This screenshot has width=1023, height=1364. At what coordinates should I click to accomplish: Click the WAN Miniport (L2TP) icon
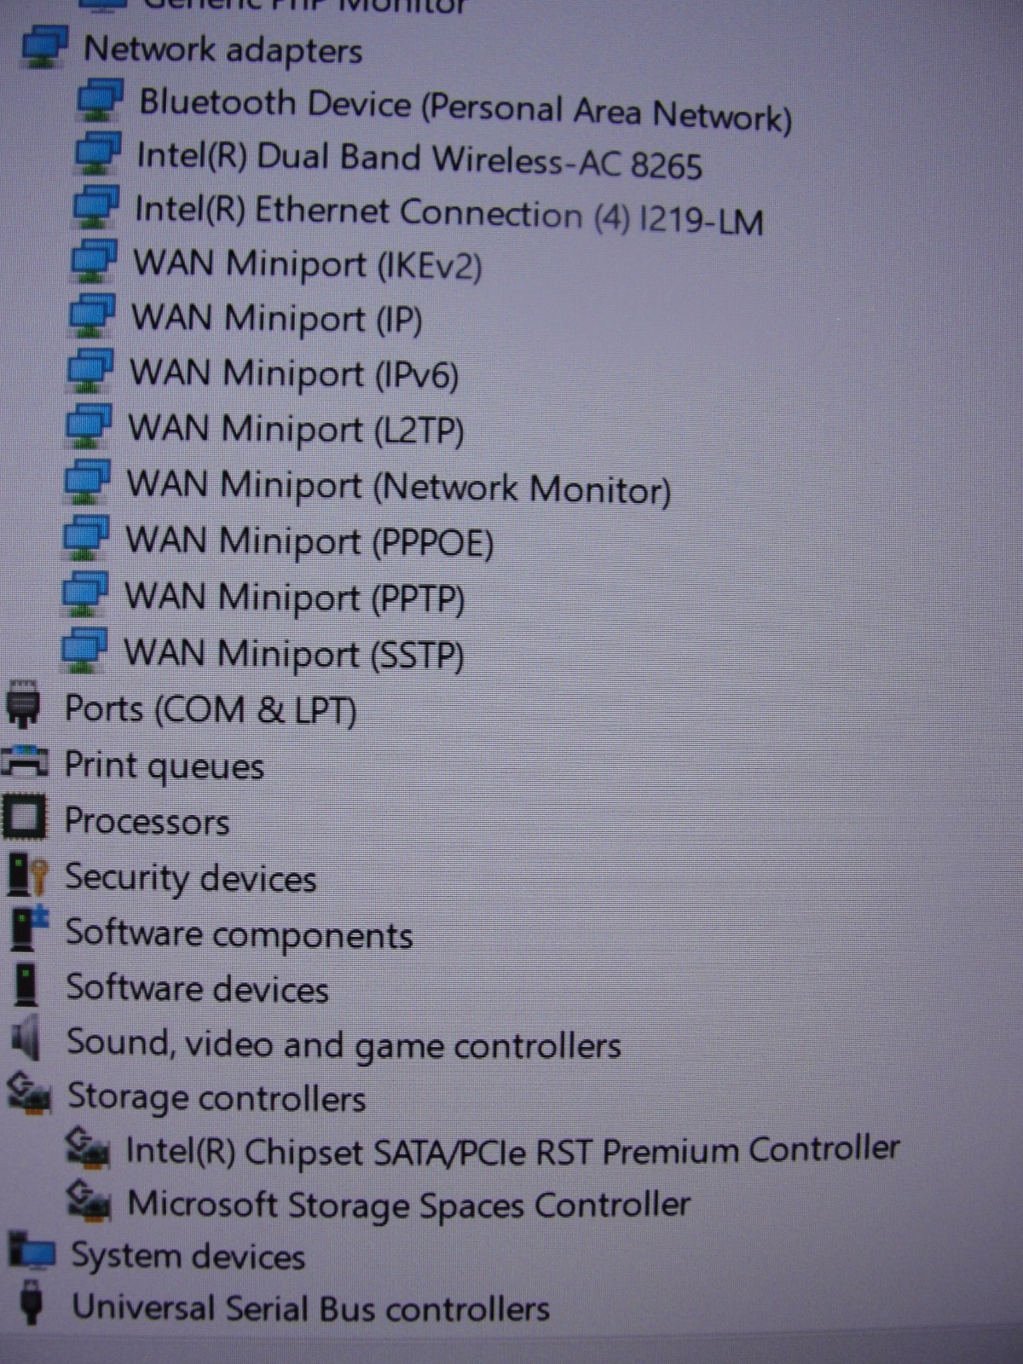(x=89, y=425)
